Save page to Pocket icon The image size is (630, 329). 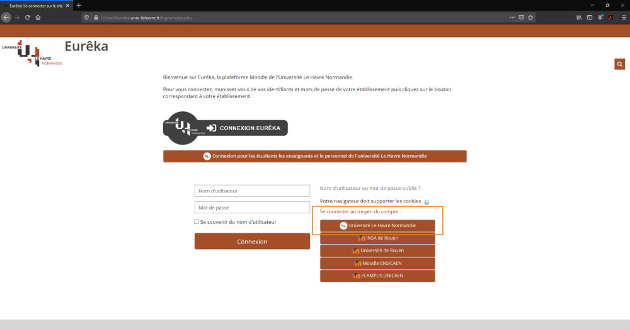[x=522, y=18]
